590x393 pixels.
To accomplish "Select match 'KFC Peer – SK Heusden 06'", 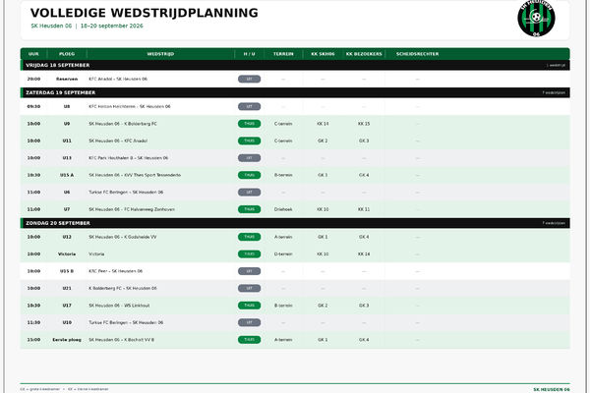I will [115, 271].
